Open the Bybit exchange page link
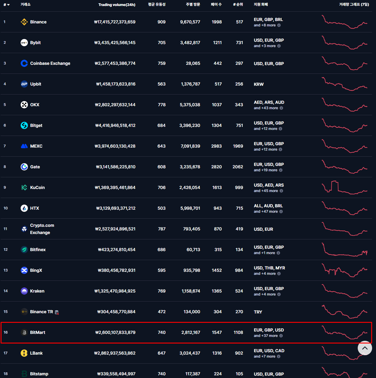 pos(35,43)
